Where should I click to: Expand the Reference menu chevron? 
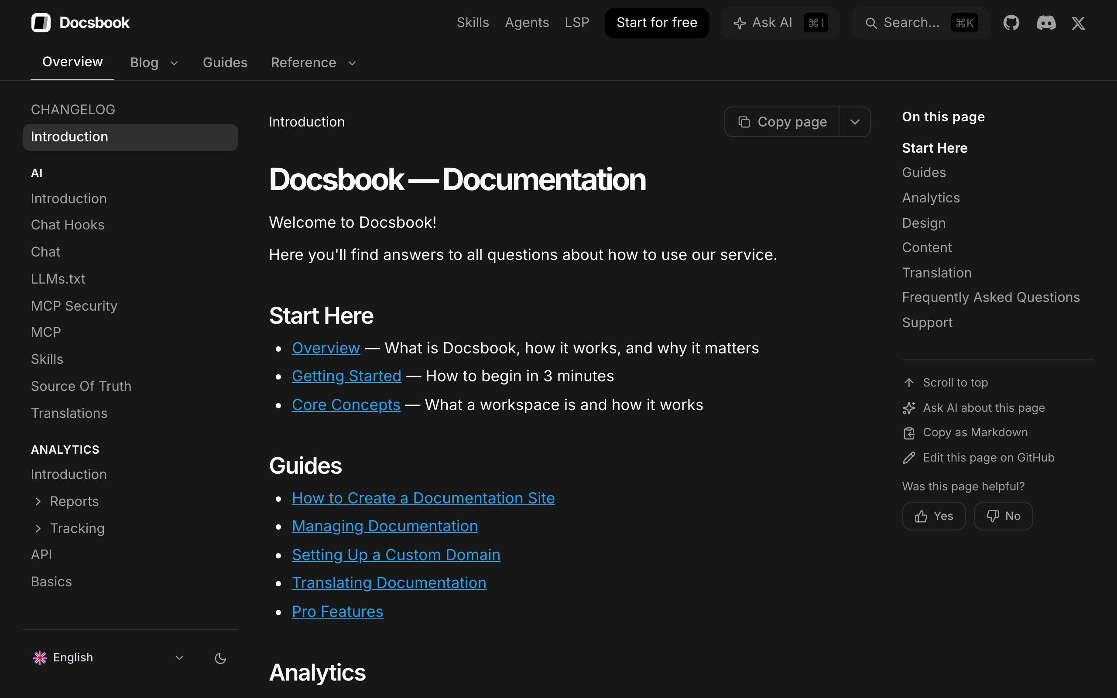[x=352, y=63]
